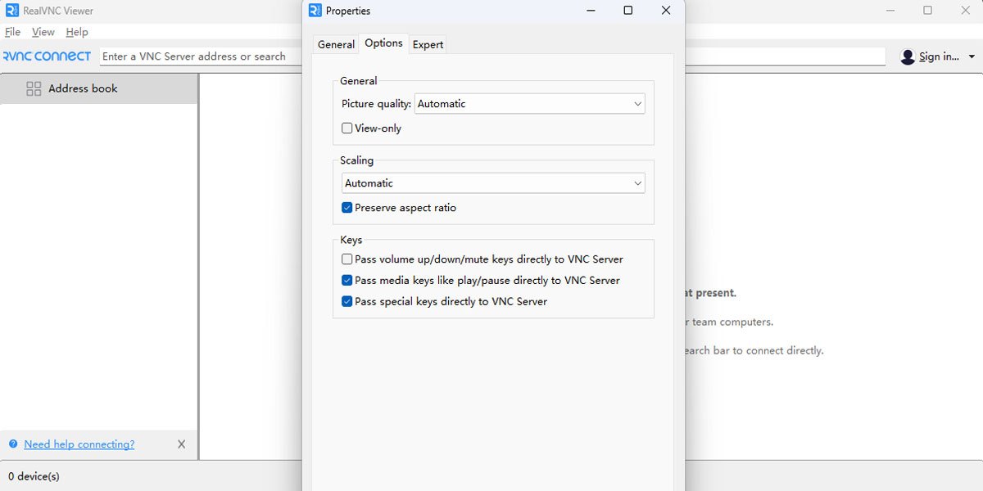Click the Need help connecting link
The width and height of the screenshot is (983, 491).
click(78, 444)
